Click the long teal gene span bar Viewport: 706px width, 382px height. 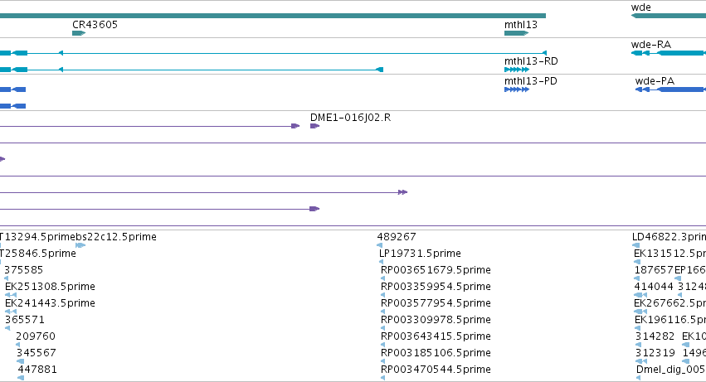(273, 16)
